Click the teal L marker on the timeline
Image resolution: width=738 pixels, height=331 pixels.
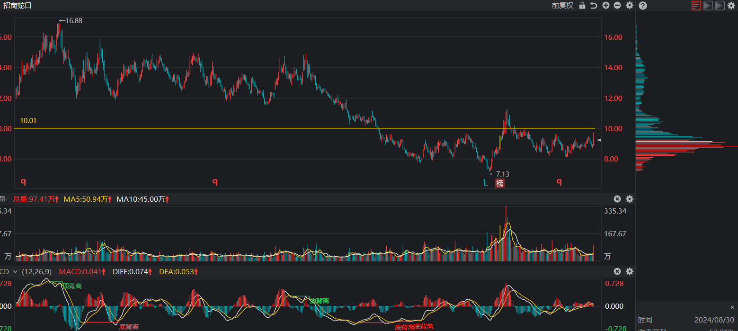485,183
